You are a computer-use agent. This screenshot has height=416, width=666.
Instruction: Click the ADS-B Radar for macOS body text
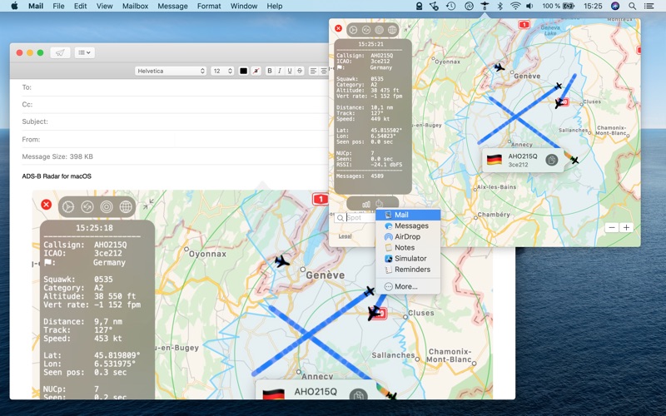coord(57,176)
